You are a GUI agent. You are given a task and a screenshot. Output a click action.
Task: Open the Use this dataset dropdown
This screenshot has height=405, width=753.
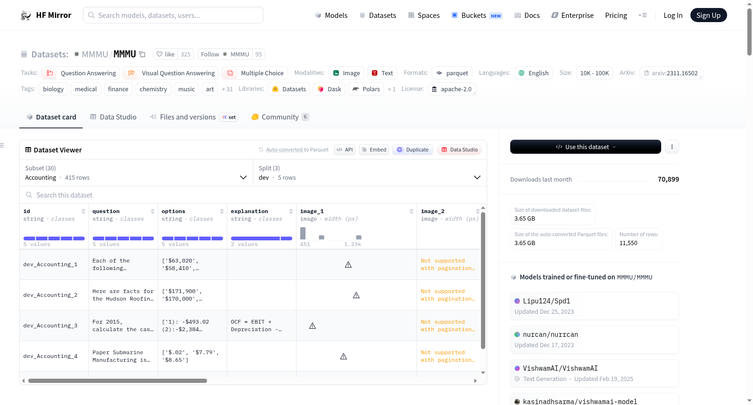pyautogui.click(x=585, y=147)
